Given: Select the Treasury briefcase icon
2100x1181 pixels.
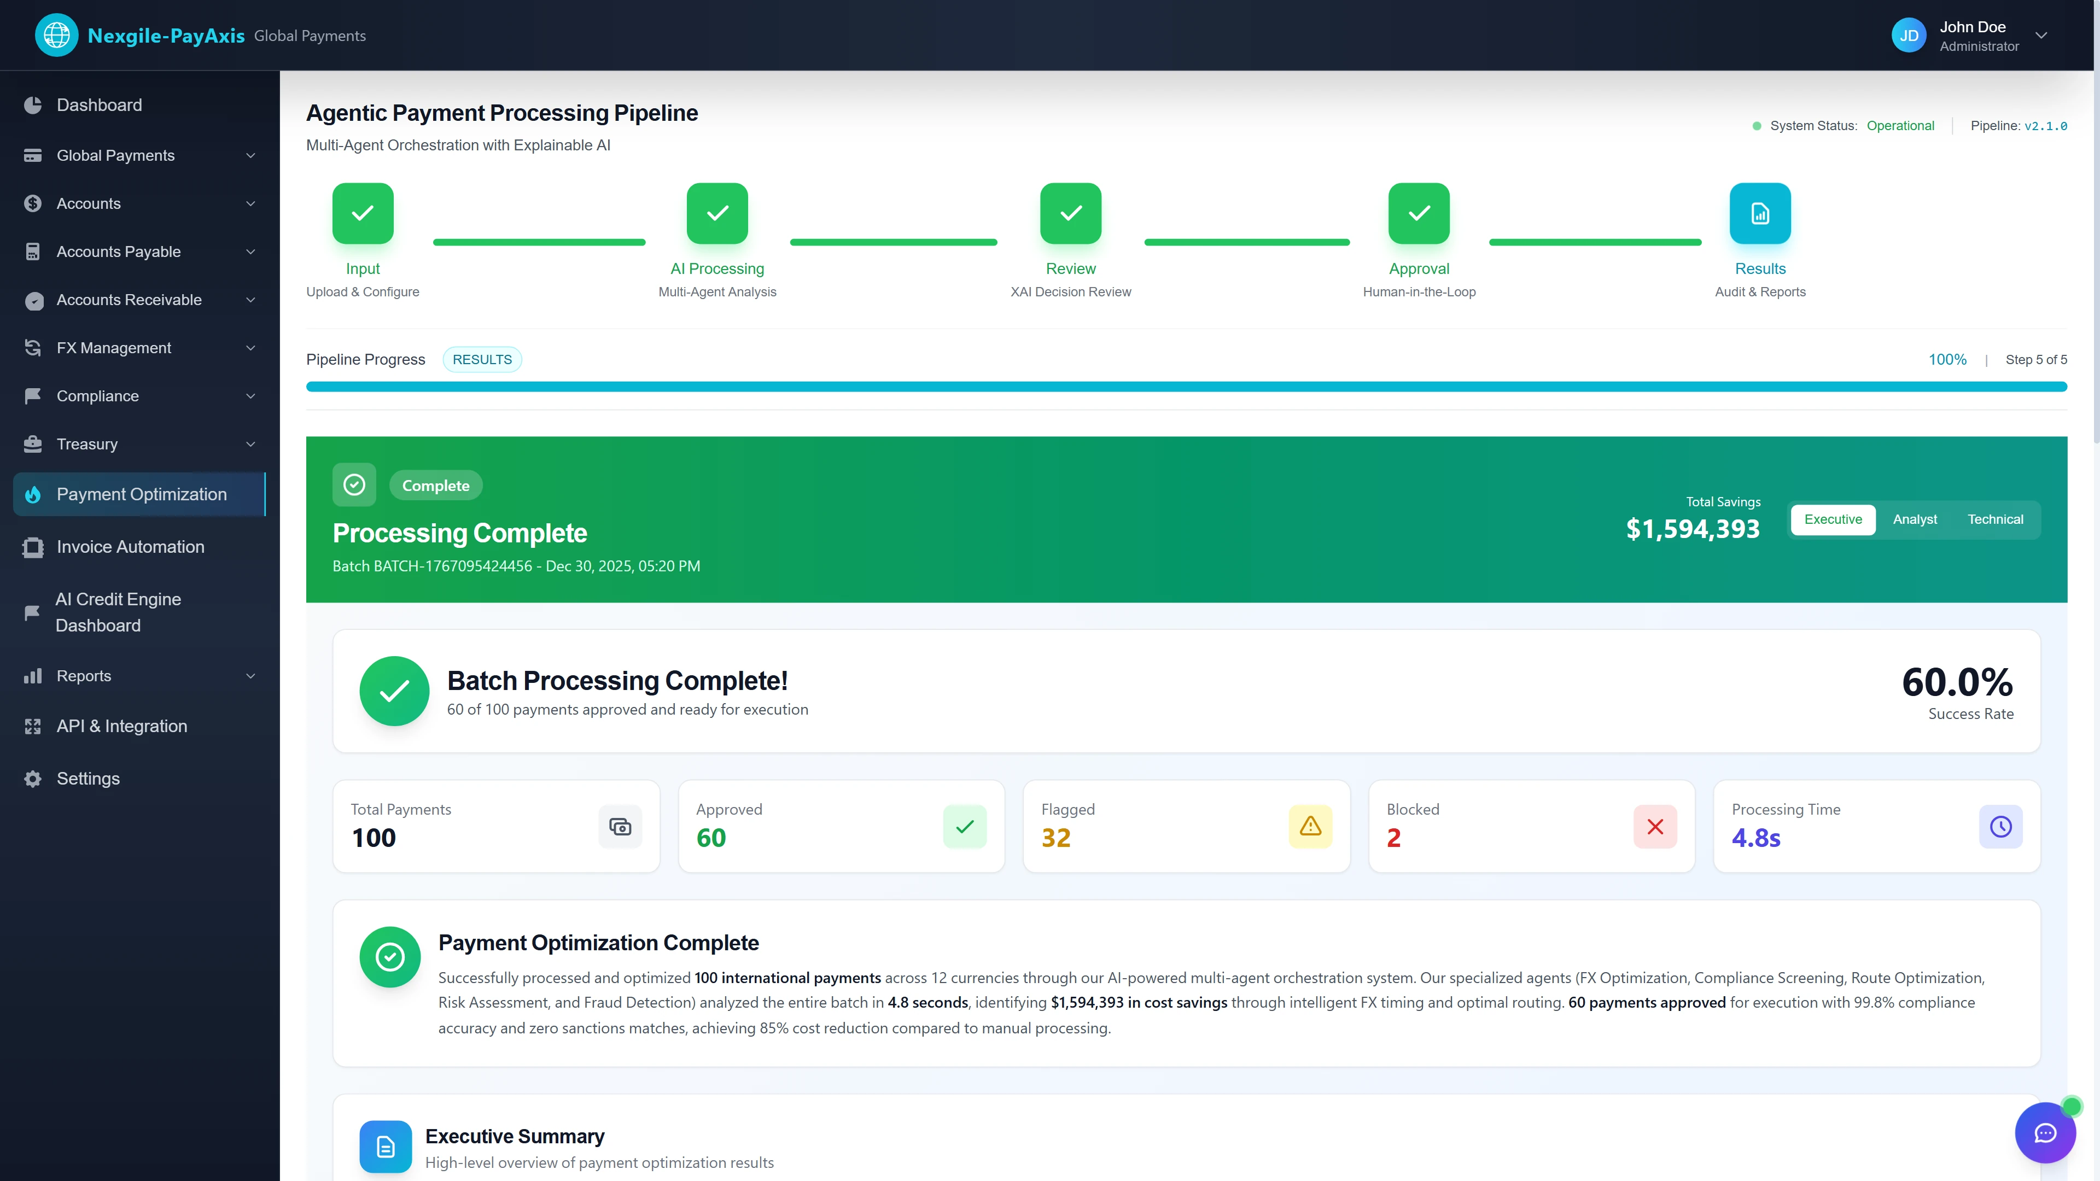Looking at the screenshot, I should [33, 444].
